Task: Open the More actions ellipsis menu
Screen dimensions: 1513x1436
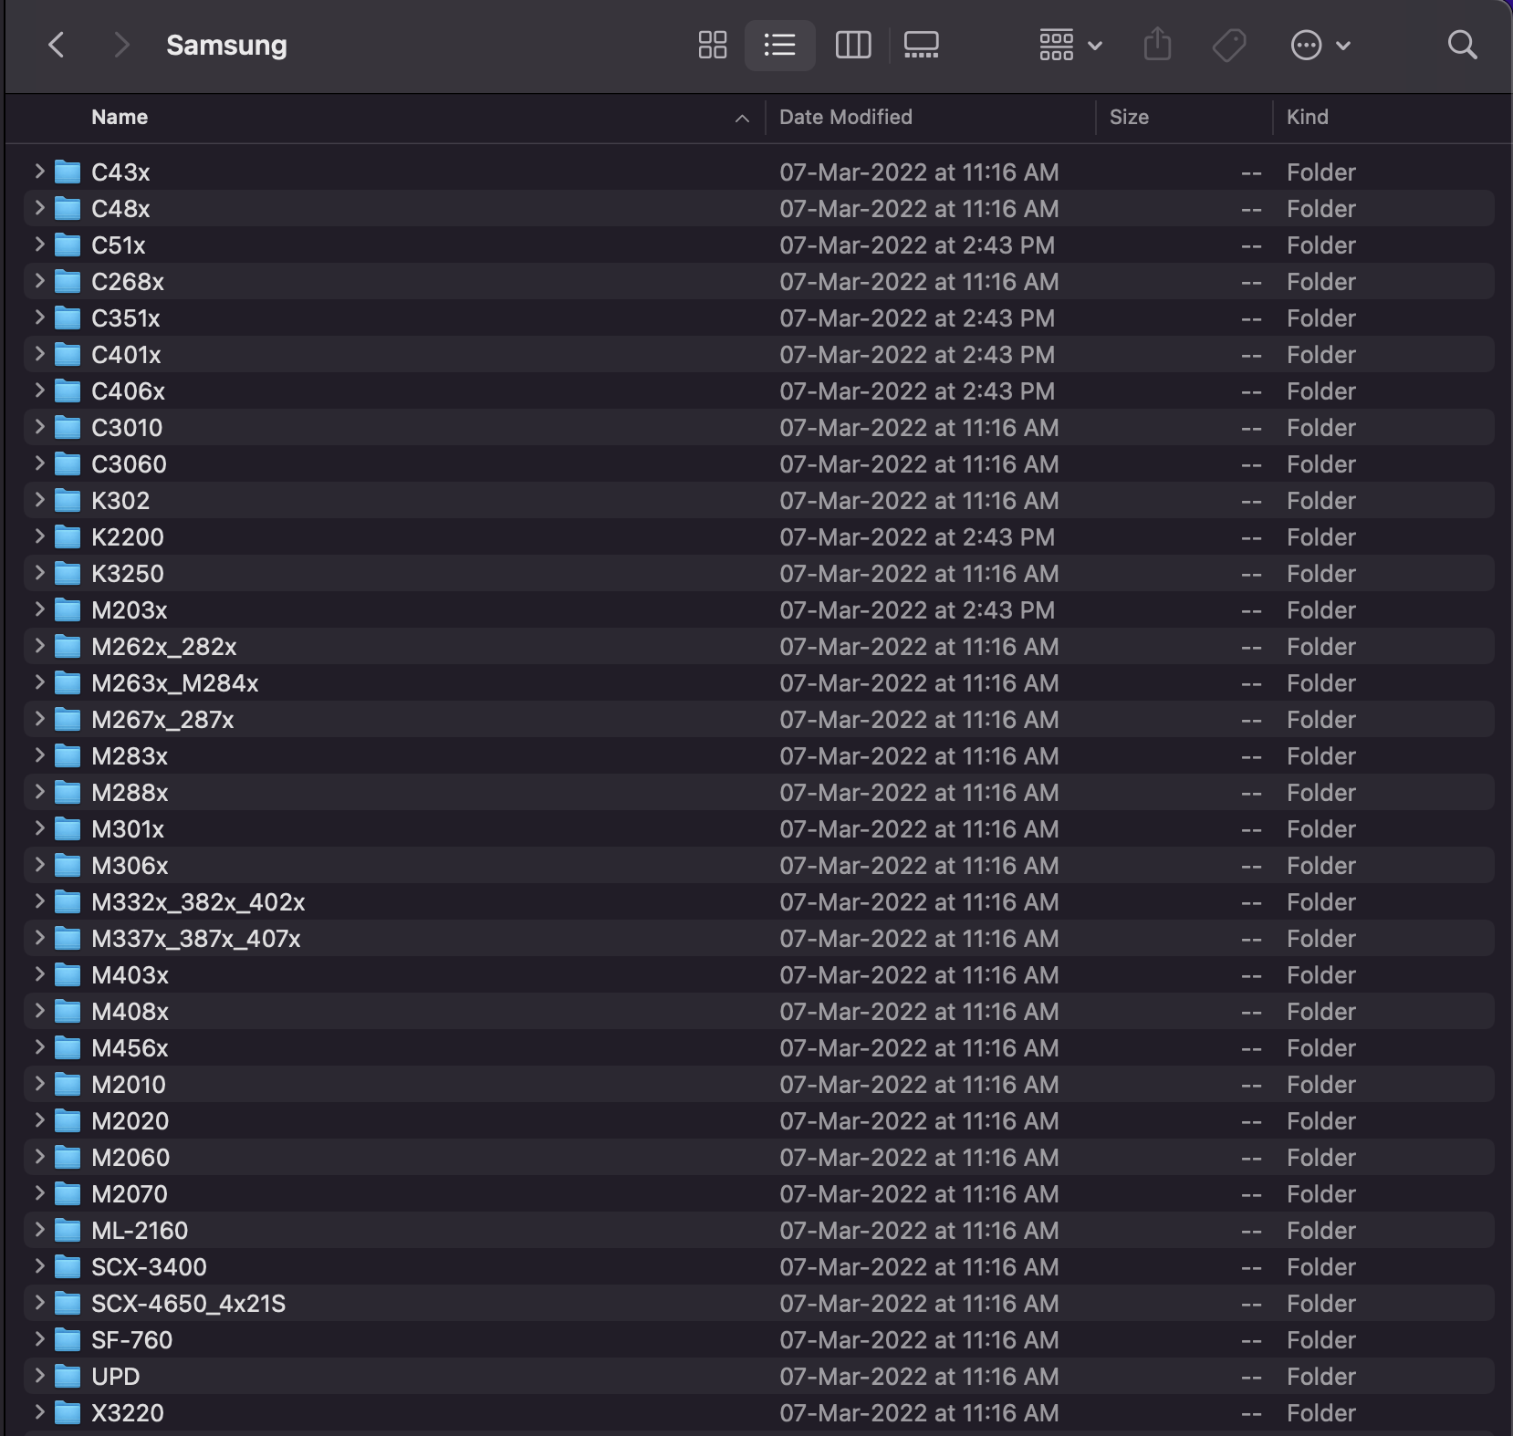Action: [x=1320, y=45]
